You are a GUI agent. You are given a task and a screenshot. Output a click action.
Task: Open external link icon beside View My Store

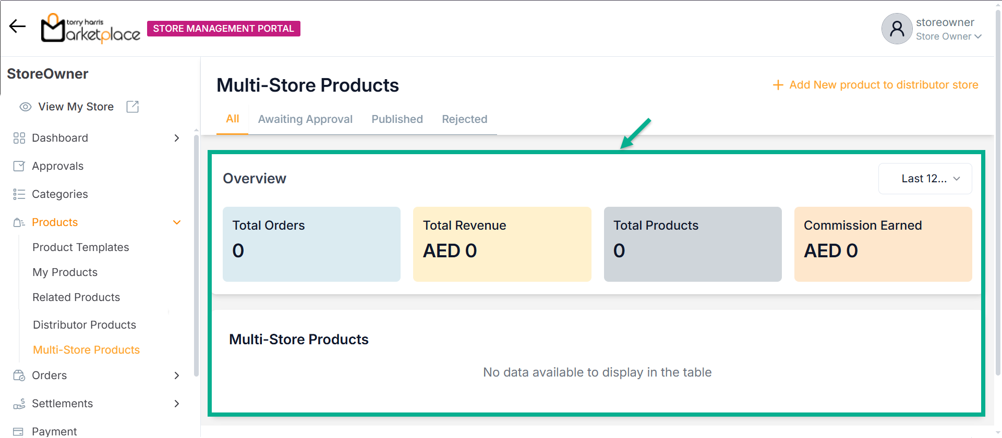[132, 107]
